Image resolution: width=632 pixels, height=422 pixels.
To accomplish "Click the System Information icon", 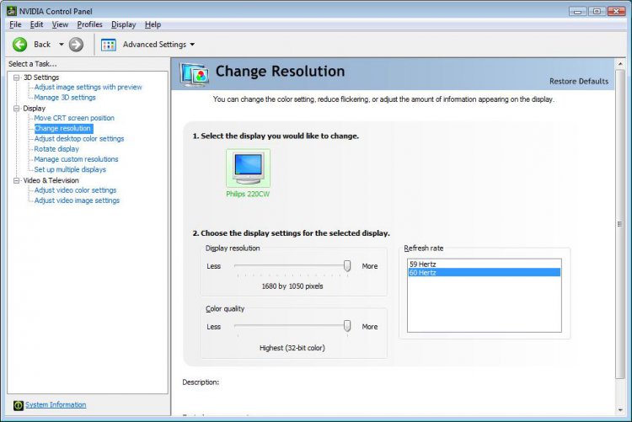I will pyautogui.click(x=19, y=405).
